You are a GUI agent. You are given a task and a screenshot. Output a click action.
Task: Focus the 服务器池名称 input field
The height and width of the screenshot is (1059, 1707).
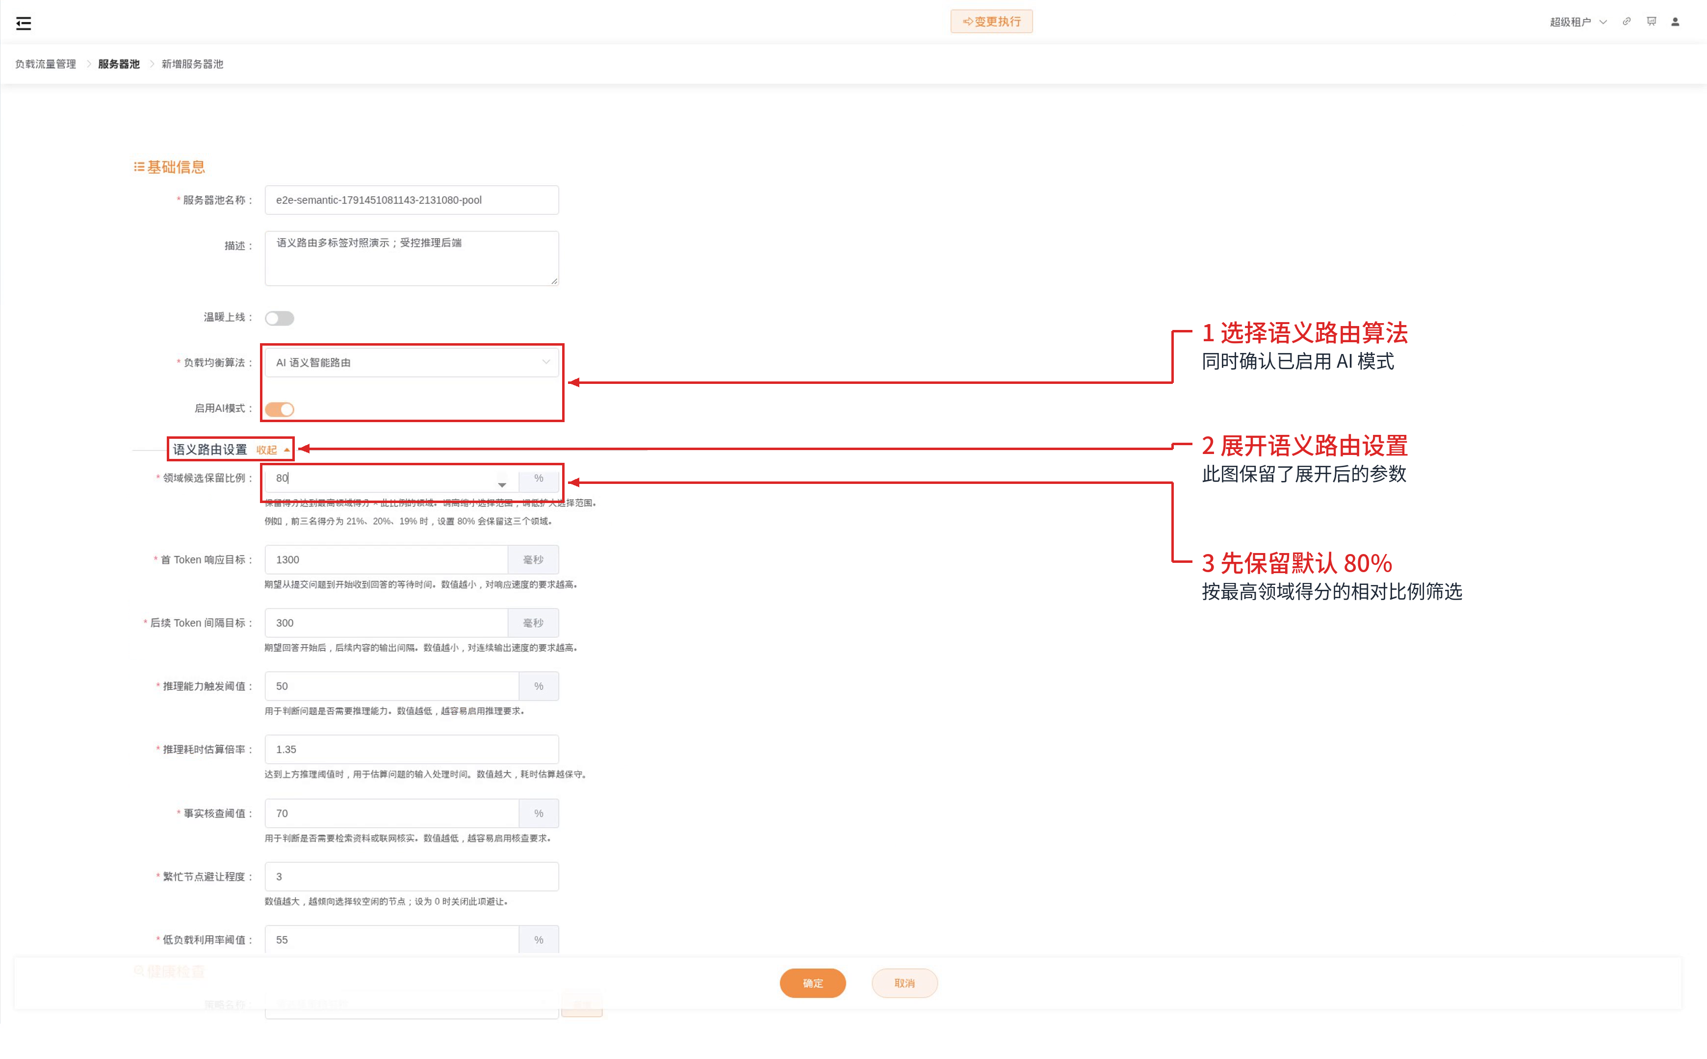pos(412,200)
